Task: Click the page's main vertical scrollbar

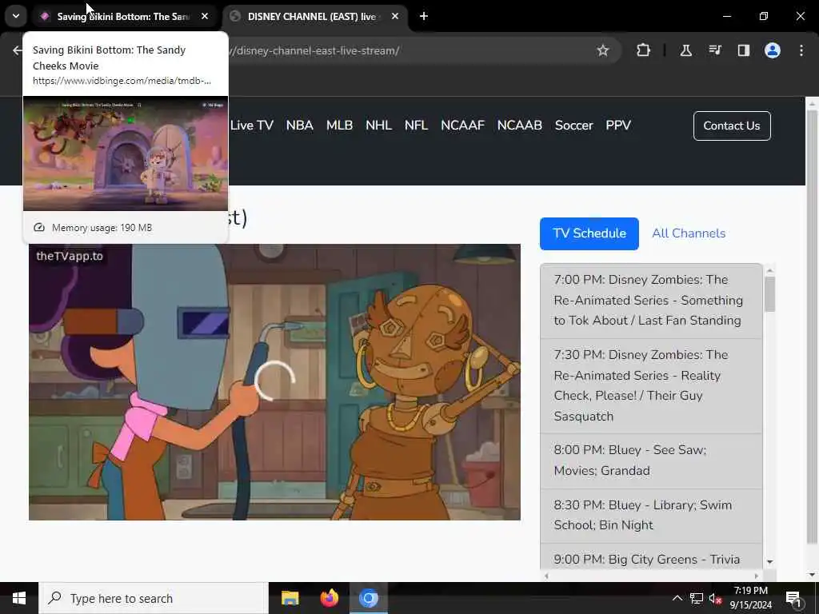Action: pos(812,326)
